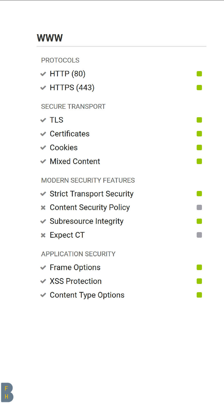Click the checkmark icon next to TLS
Viewport: 224px width, 403px height.
pyautogui.click(x=43, y=120)
